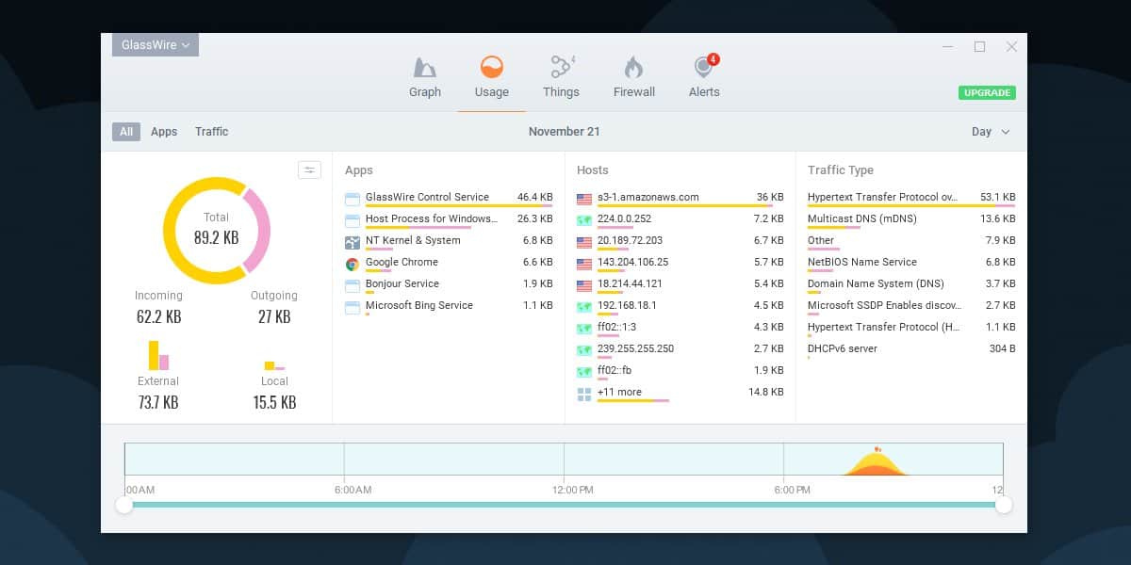Open the Graph view icon

click(425, 68)
